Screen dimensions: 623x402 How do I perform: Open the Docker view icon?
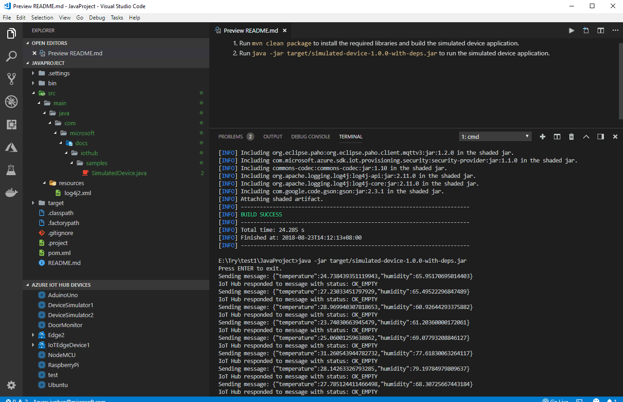[x=11, y=192]
